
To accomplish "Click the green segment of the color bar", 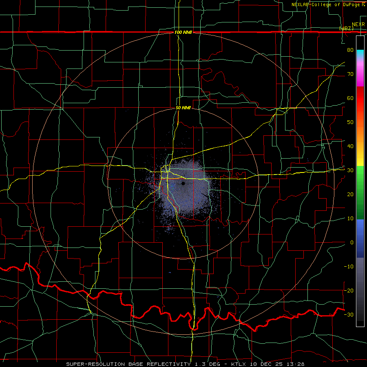I will (360, 192).
